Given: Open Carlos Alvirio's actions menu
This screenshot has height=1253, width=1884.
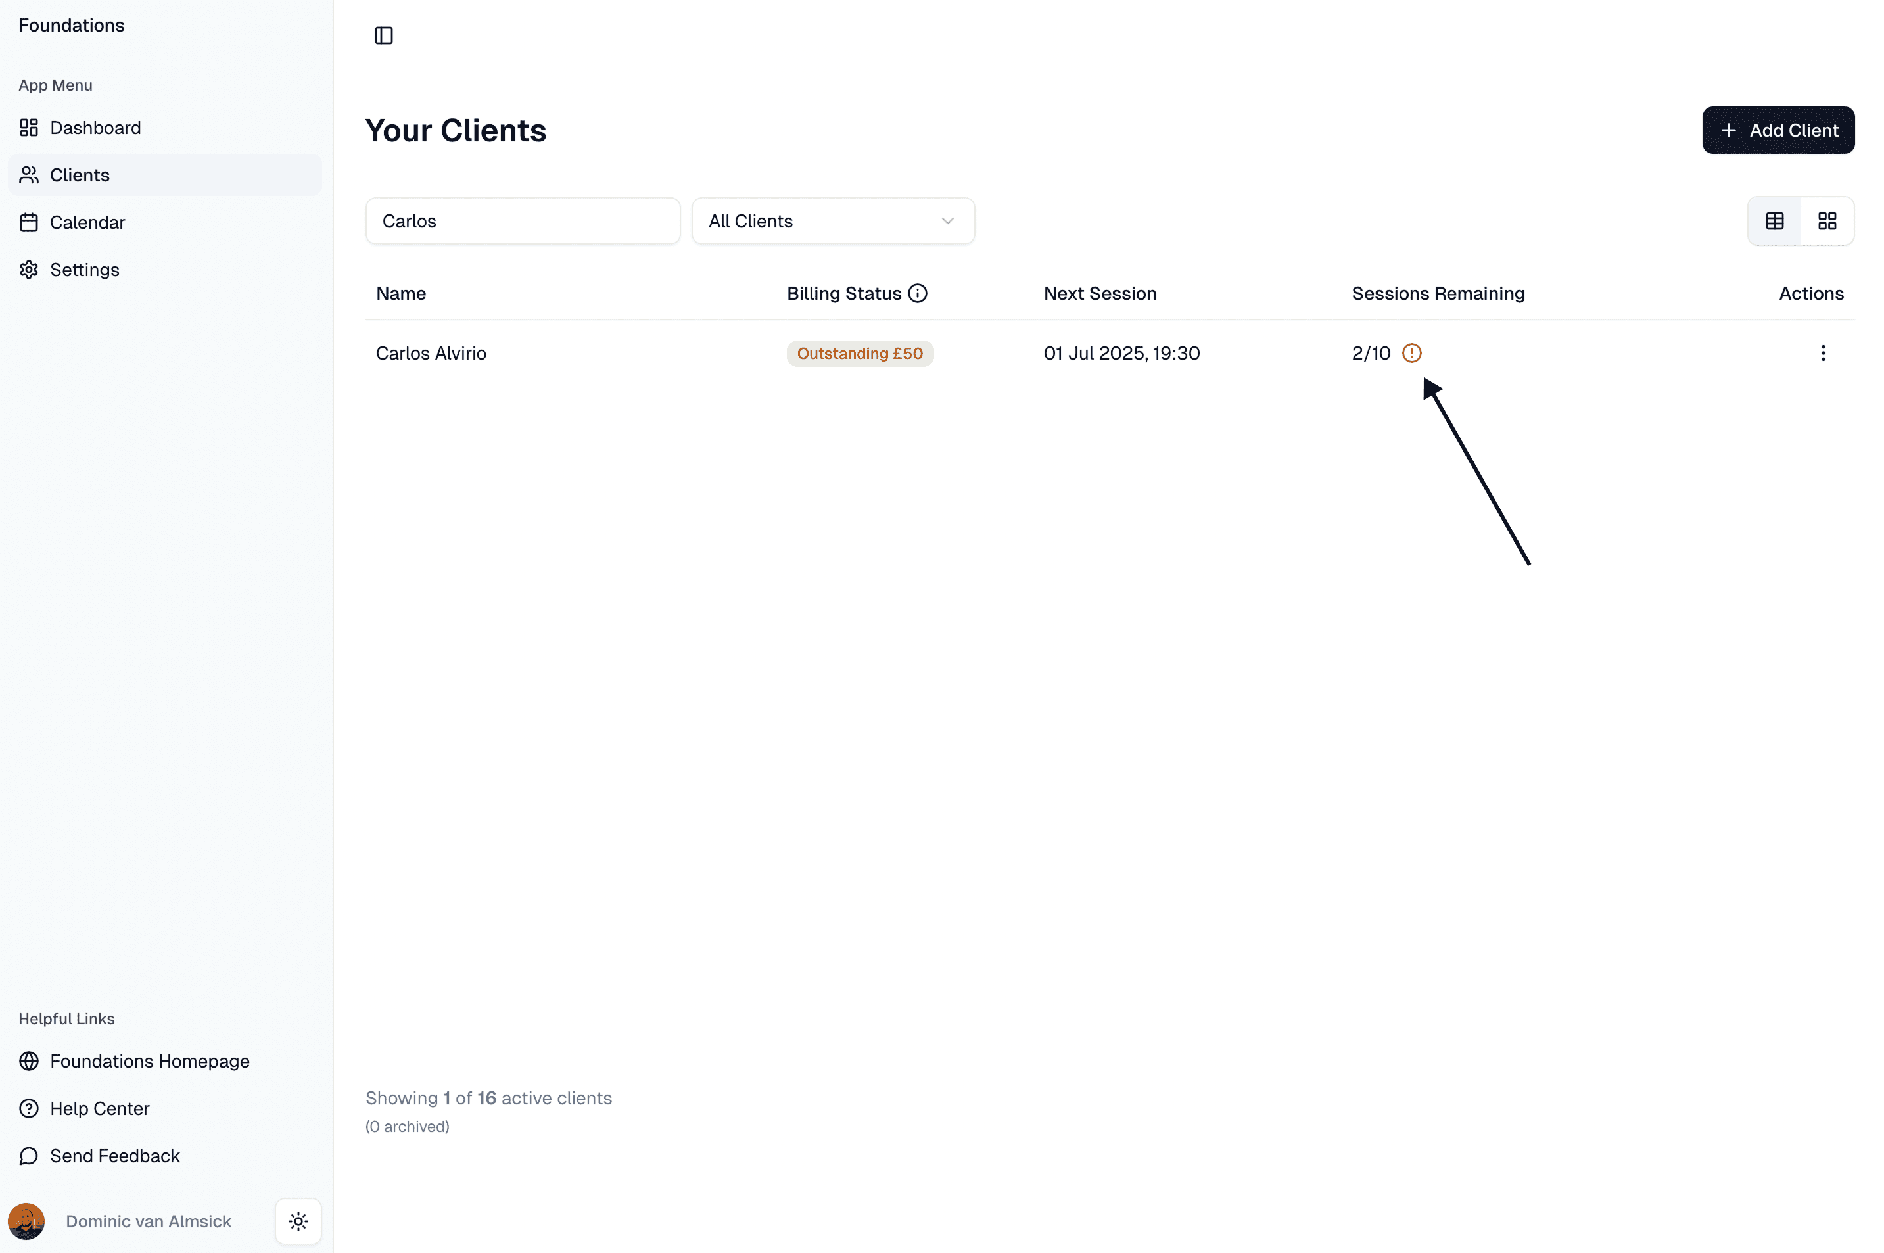Looking at the screenshot, I should (1822, 353).
